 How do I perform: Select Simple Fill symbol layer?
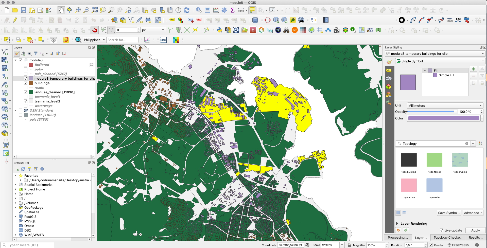click(446, 75)
